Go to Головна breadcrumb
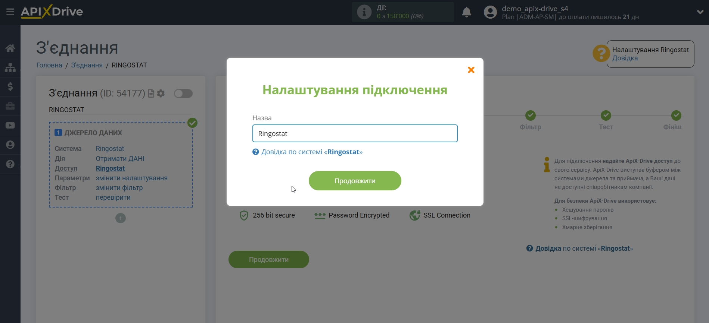The image size is (709, 323). tap(49, 65)
